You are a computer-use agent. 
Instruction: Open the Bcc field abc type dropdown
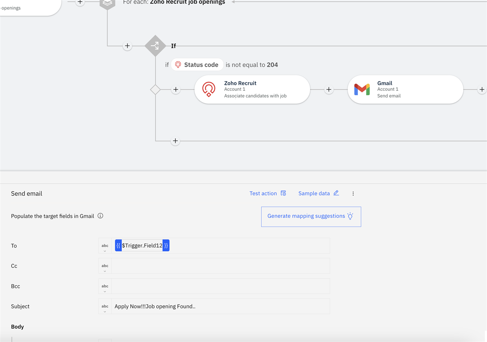tap(105, 286)
